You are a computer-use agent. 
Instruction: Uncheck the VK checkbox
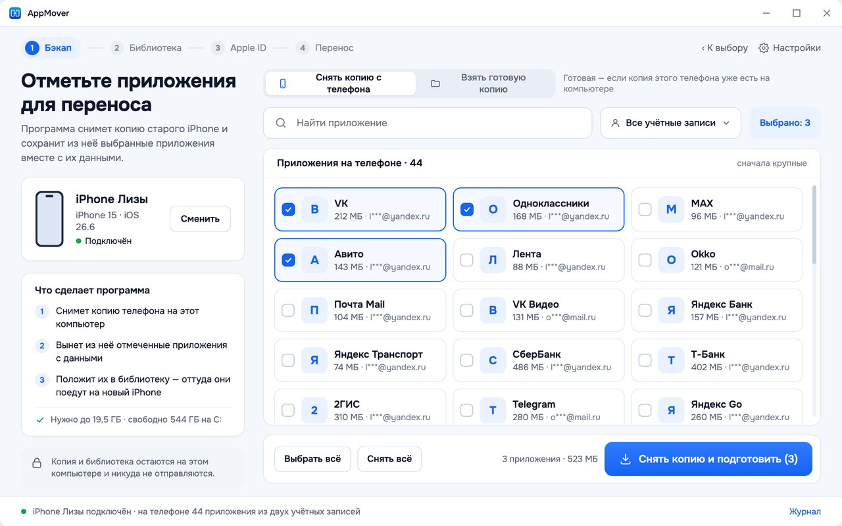pyautogui.click(x=288, y=210)
